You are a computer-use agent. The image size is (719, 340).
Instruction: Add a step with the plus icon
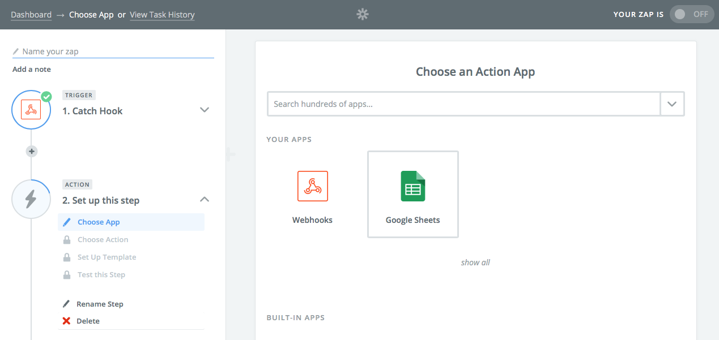32,151
